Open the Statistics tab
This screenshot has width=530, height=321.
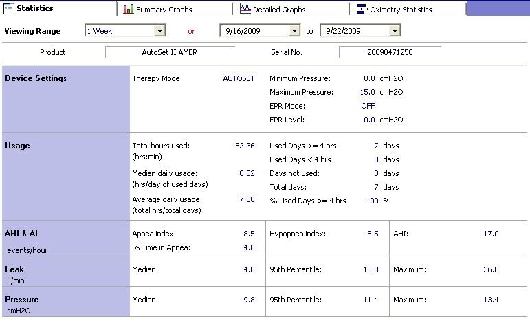tap(34, 8)
